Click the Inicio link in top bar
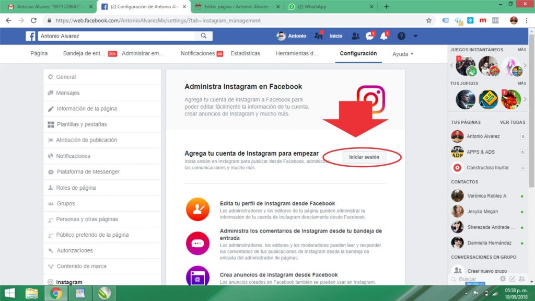The height and width of the screenshot is (301, 535). click(x=336, y=36)
